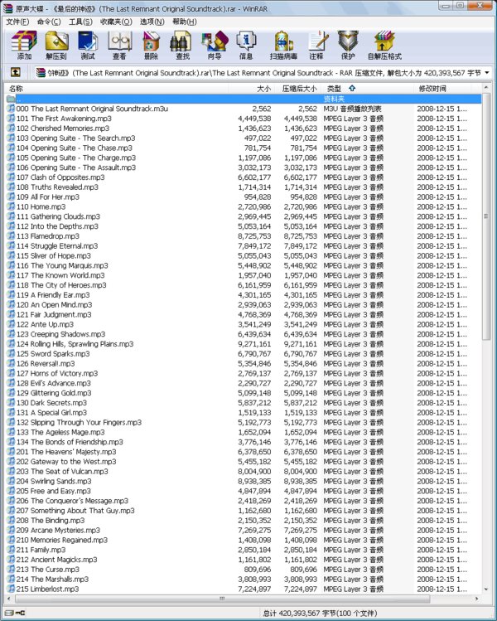
Task: Select file 122 Ante Up.mp3
Action: coord(45,324)
